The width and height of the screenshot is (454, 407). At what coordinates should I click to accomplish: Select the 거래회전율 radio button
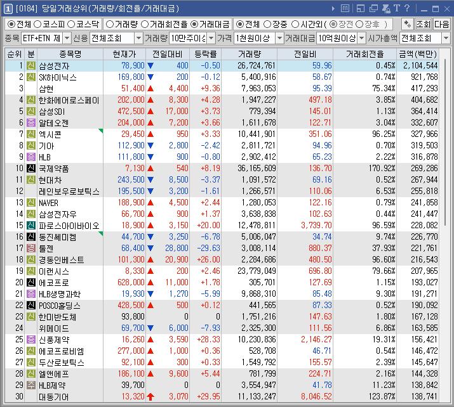(x=145, y=24)
